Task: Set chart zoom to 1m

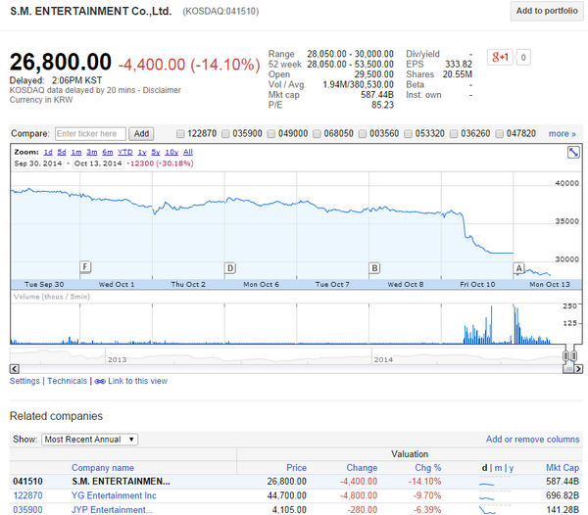Action: click(x=76, y=152)
